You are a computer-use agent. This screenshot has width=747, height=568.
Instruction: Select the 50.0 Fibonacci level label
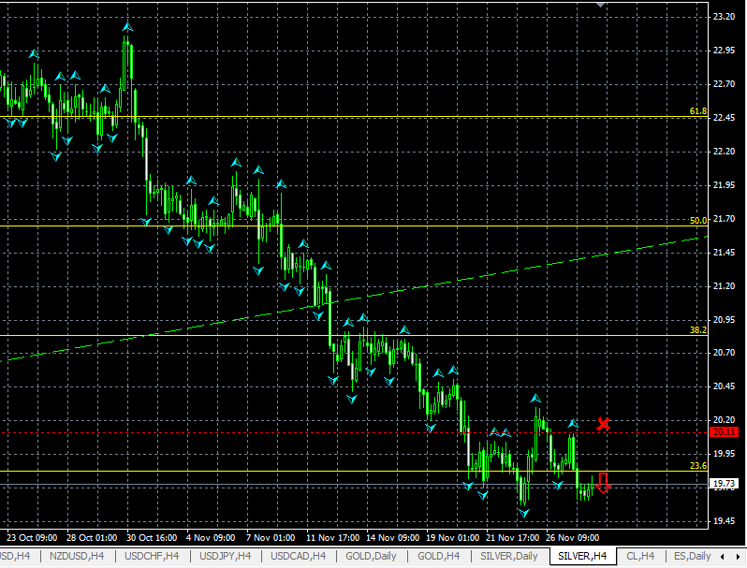pos(697,221)
